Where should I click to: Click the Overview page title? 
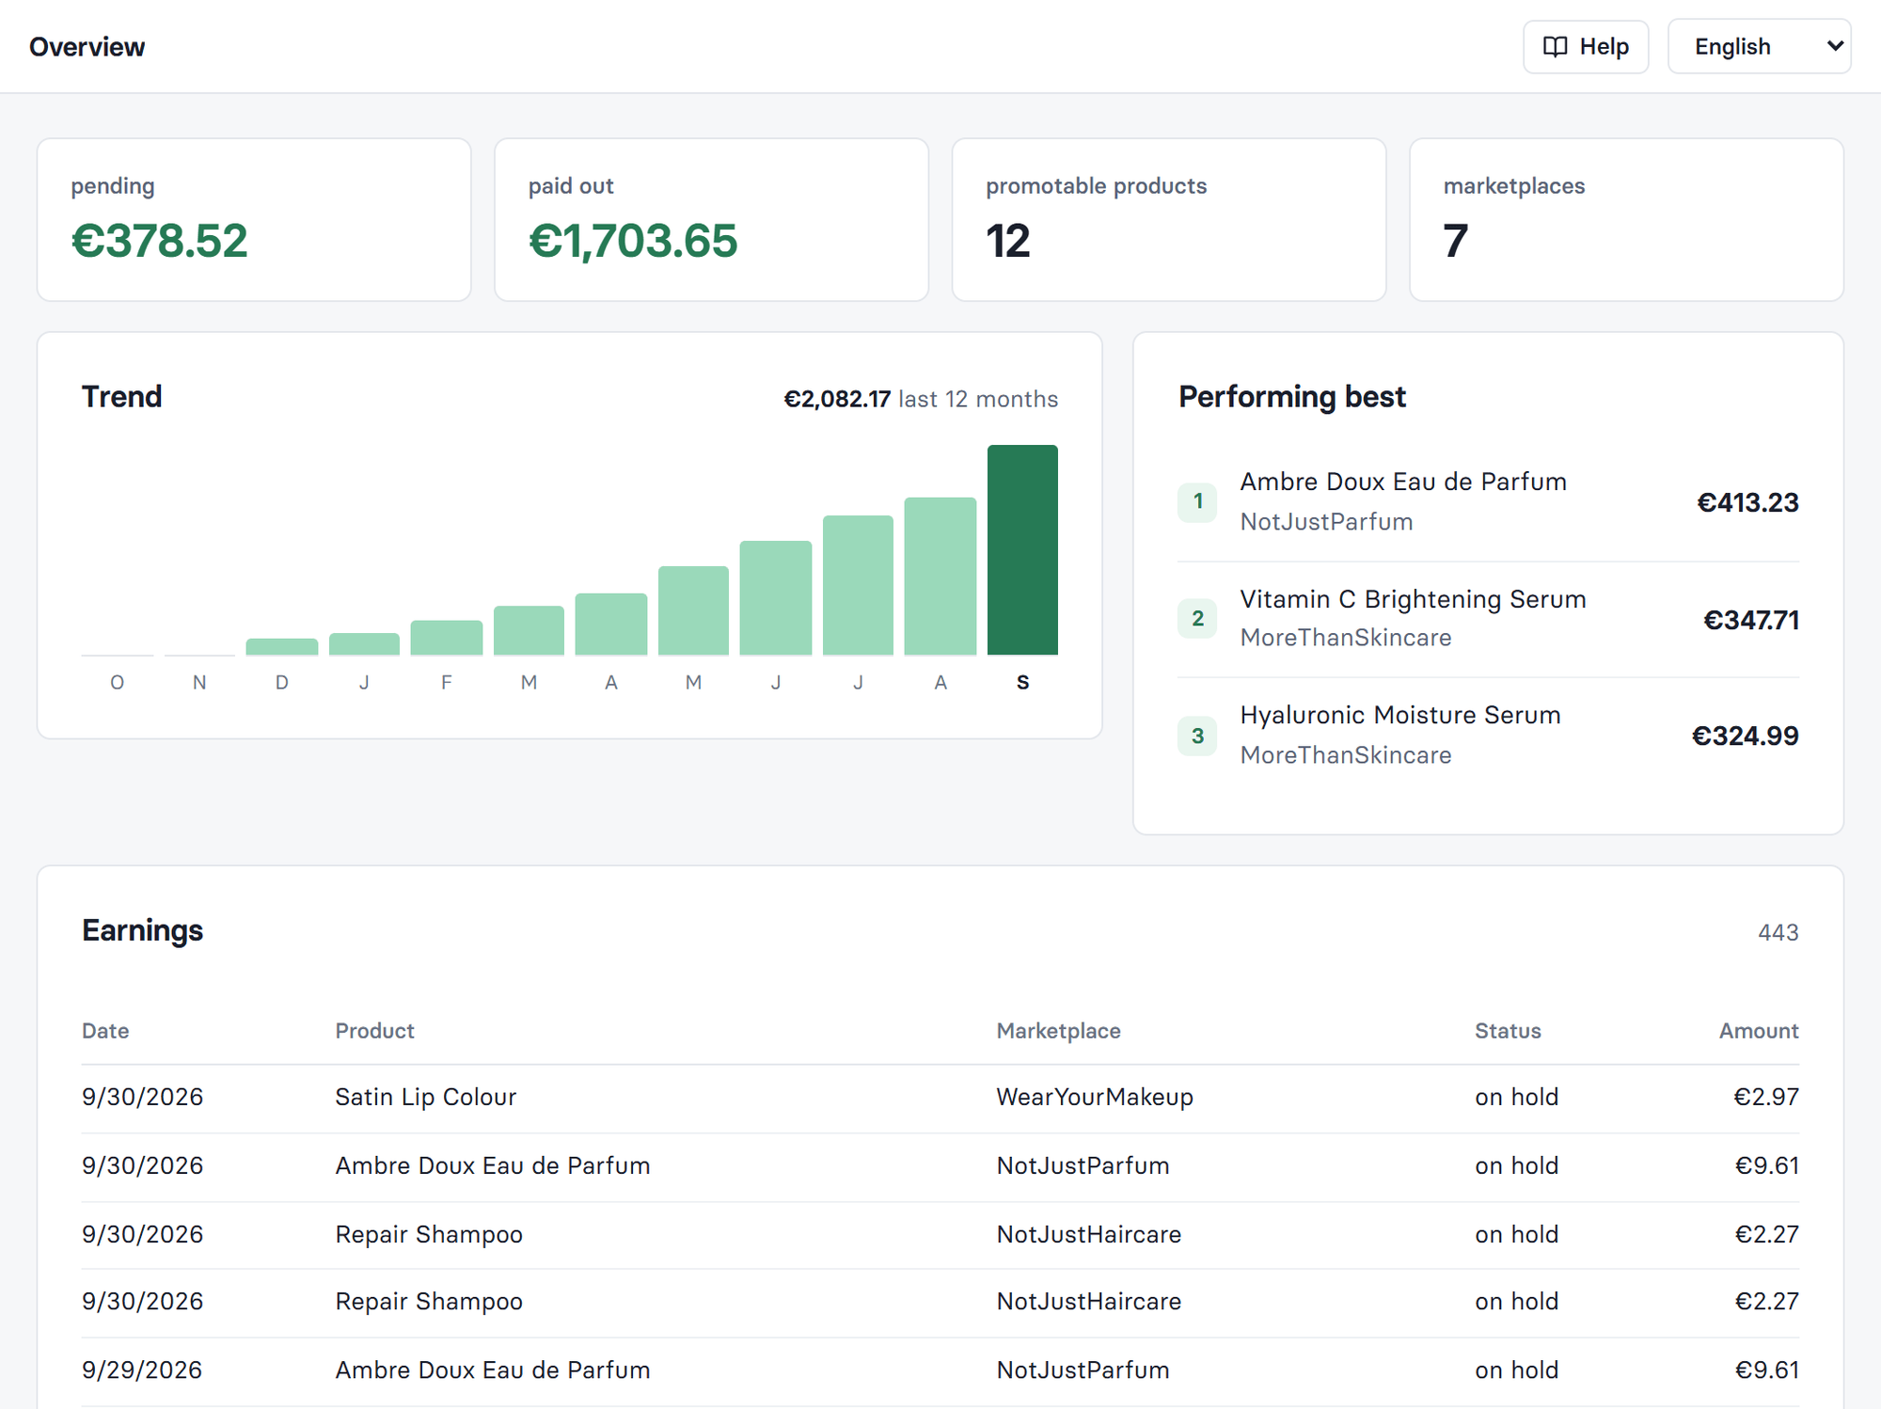pyautogui.click(x=87, y=47)
